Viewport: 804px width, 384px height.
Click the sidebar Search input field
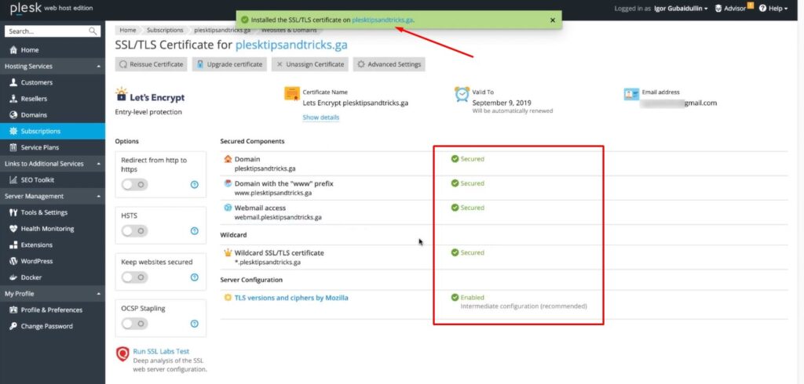(x=46, y=31)
